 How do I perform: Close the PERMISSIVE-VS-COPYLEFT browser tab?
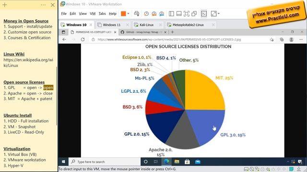tap(115, 32)
